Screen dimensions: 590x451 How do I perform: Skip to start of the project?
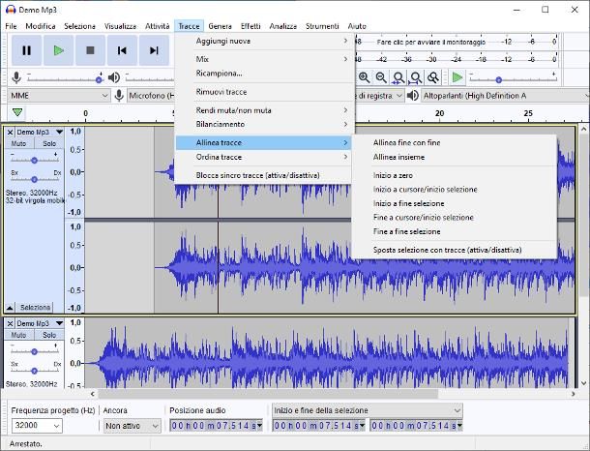(x=122, y=50)
